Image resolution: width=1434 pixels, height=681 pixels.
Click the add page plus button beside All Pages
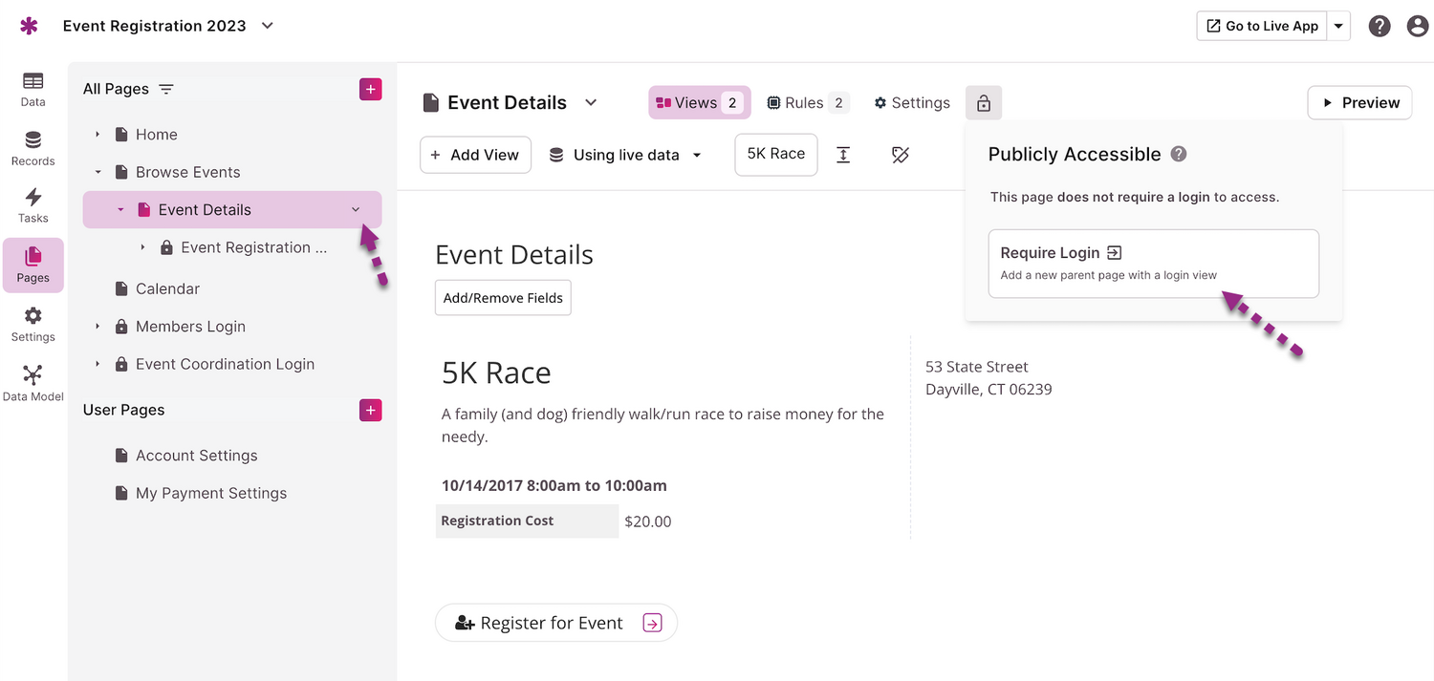pos(370,89)
